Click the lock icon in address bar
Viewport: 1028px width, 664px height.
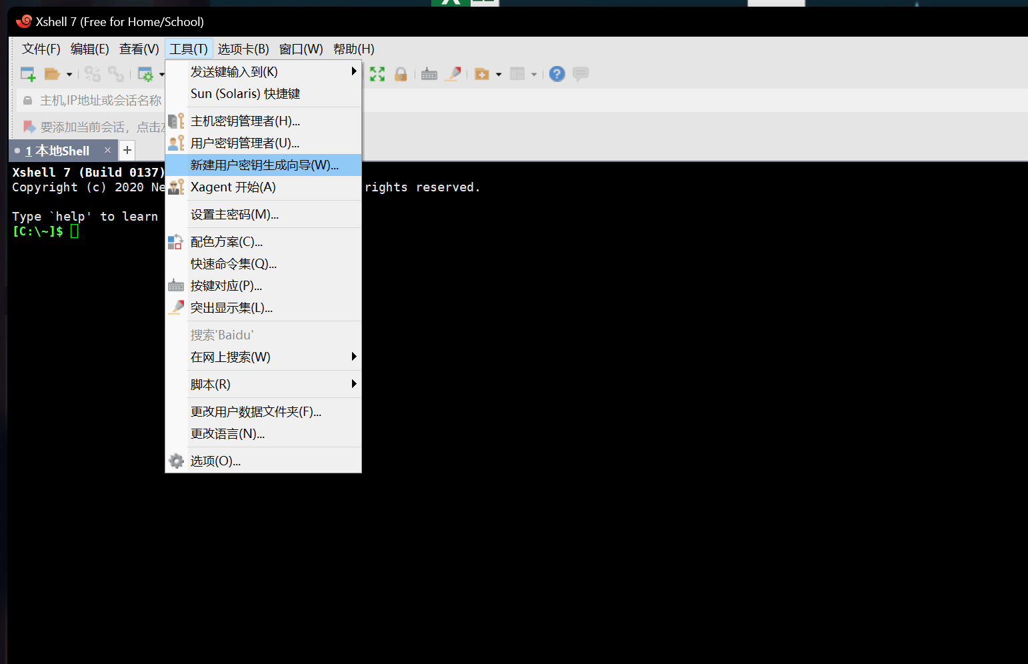[x=28, y=101]
